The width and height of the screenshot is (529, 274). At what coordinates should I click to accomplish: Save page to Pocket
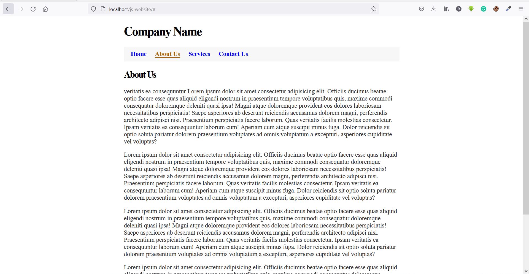[x=421, y=9]
